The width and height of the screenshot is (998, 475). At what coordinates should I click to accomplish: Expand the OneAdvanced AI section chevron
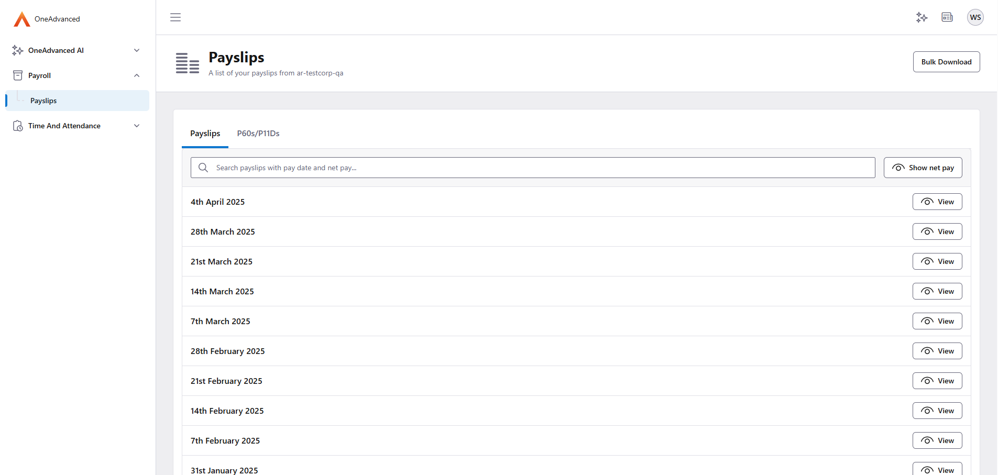click(137, 50)
